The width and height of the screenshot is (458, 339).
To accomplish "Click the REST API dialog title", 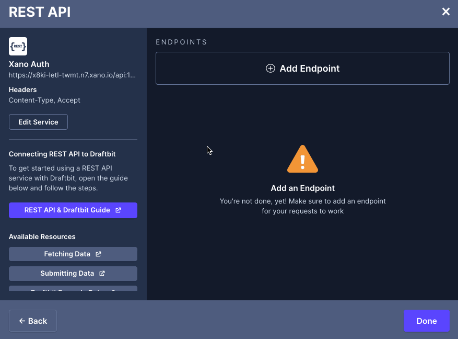I will point(40,12).
